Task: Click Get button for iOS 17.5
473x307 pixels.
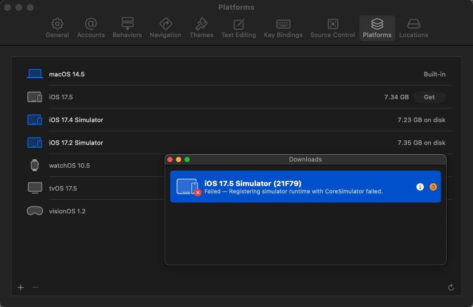Action: coord(429,97)
